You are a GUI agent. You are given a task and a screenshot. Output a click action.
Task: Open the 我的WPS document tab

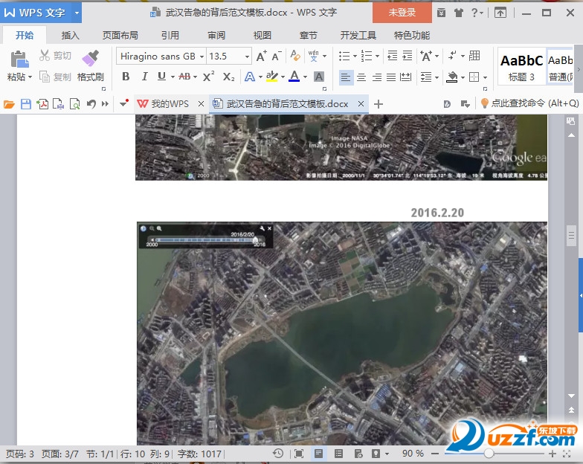170,104
